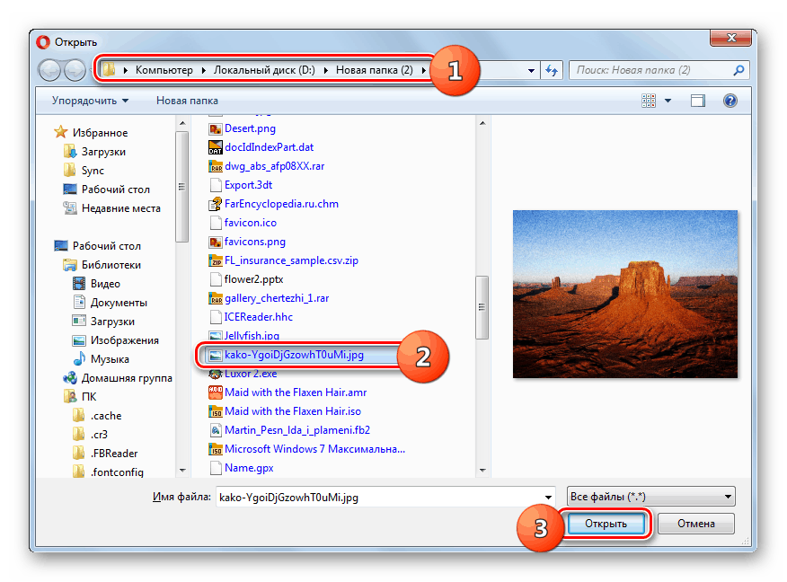Select Недавние места in navigation pane
Viewport: 787px width, 582px height.
(121, 208)
